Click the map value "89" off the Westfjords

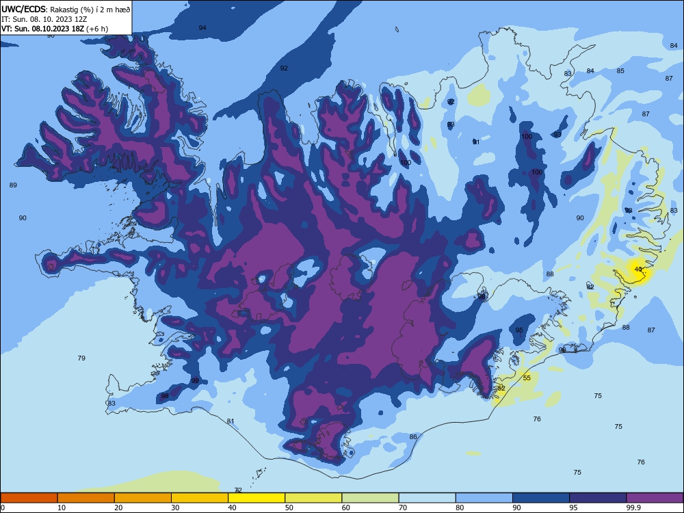[x=13, y=185]
